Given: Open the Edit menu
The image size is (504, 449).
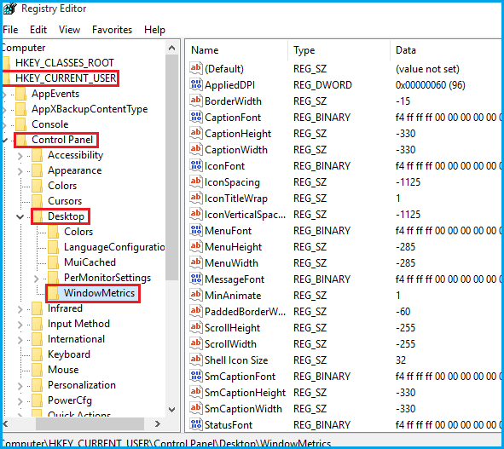Looking at the screenshot, I should coord(38,30).
